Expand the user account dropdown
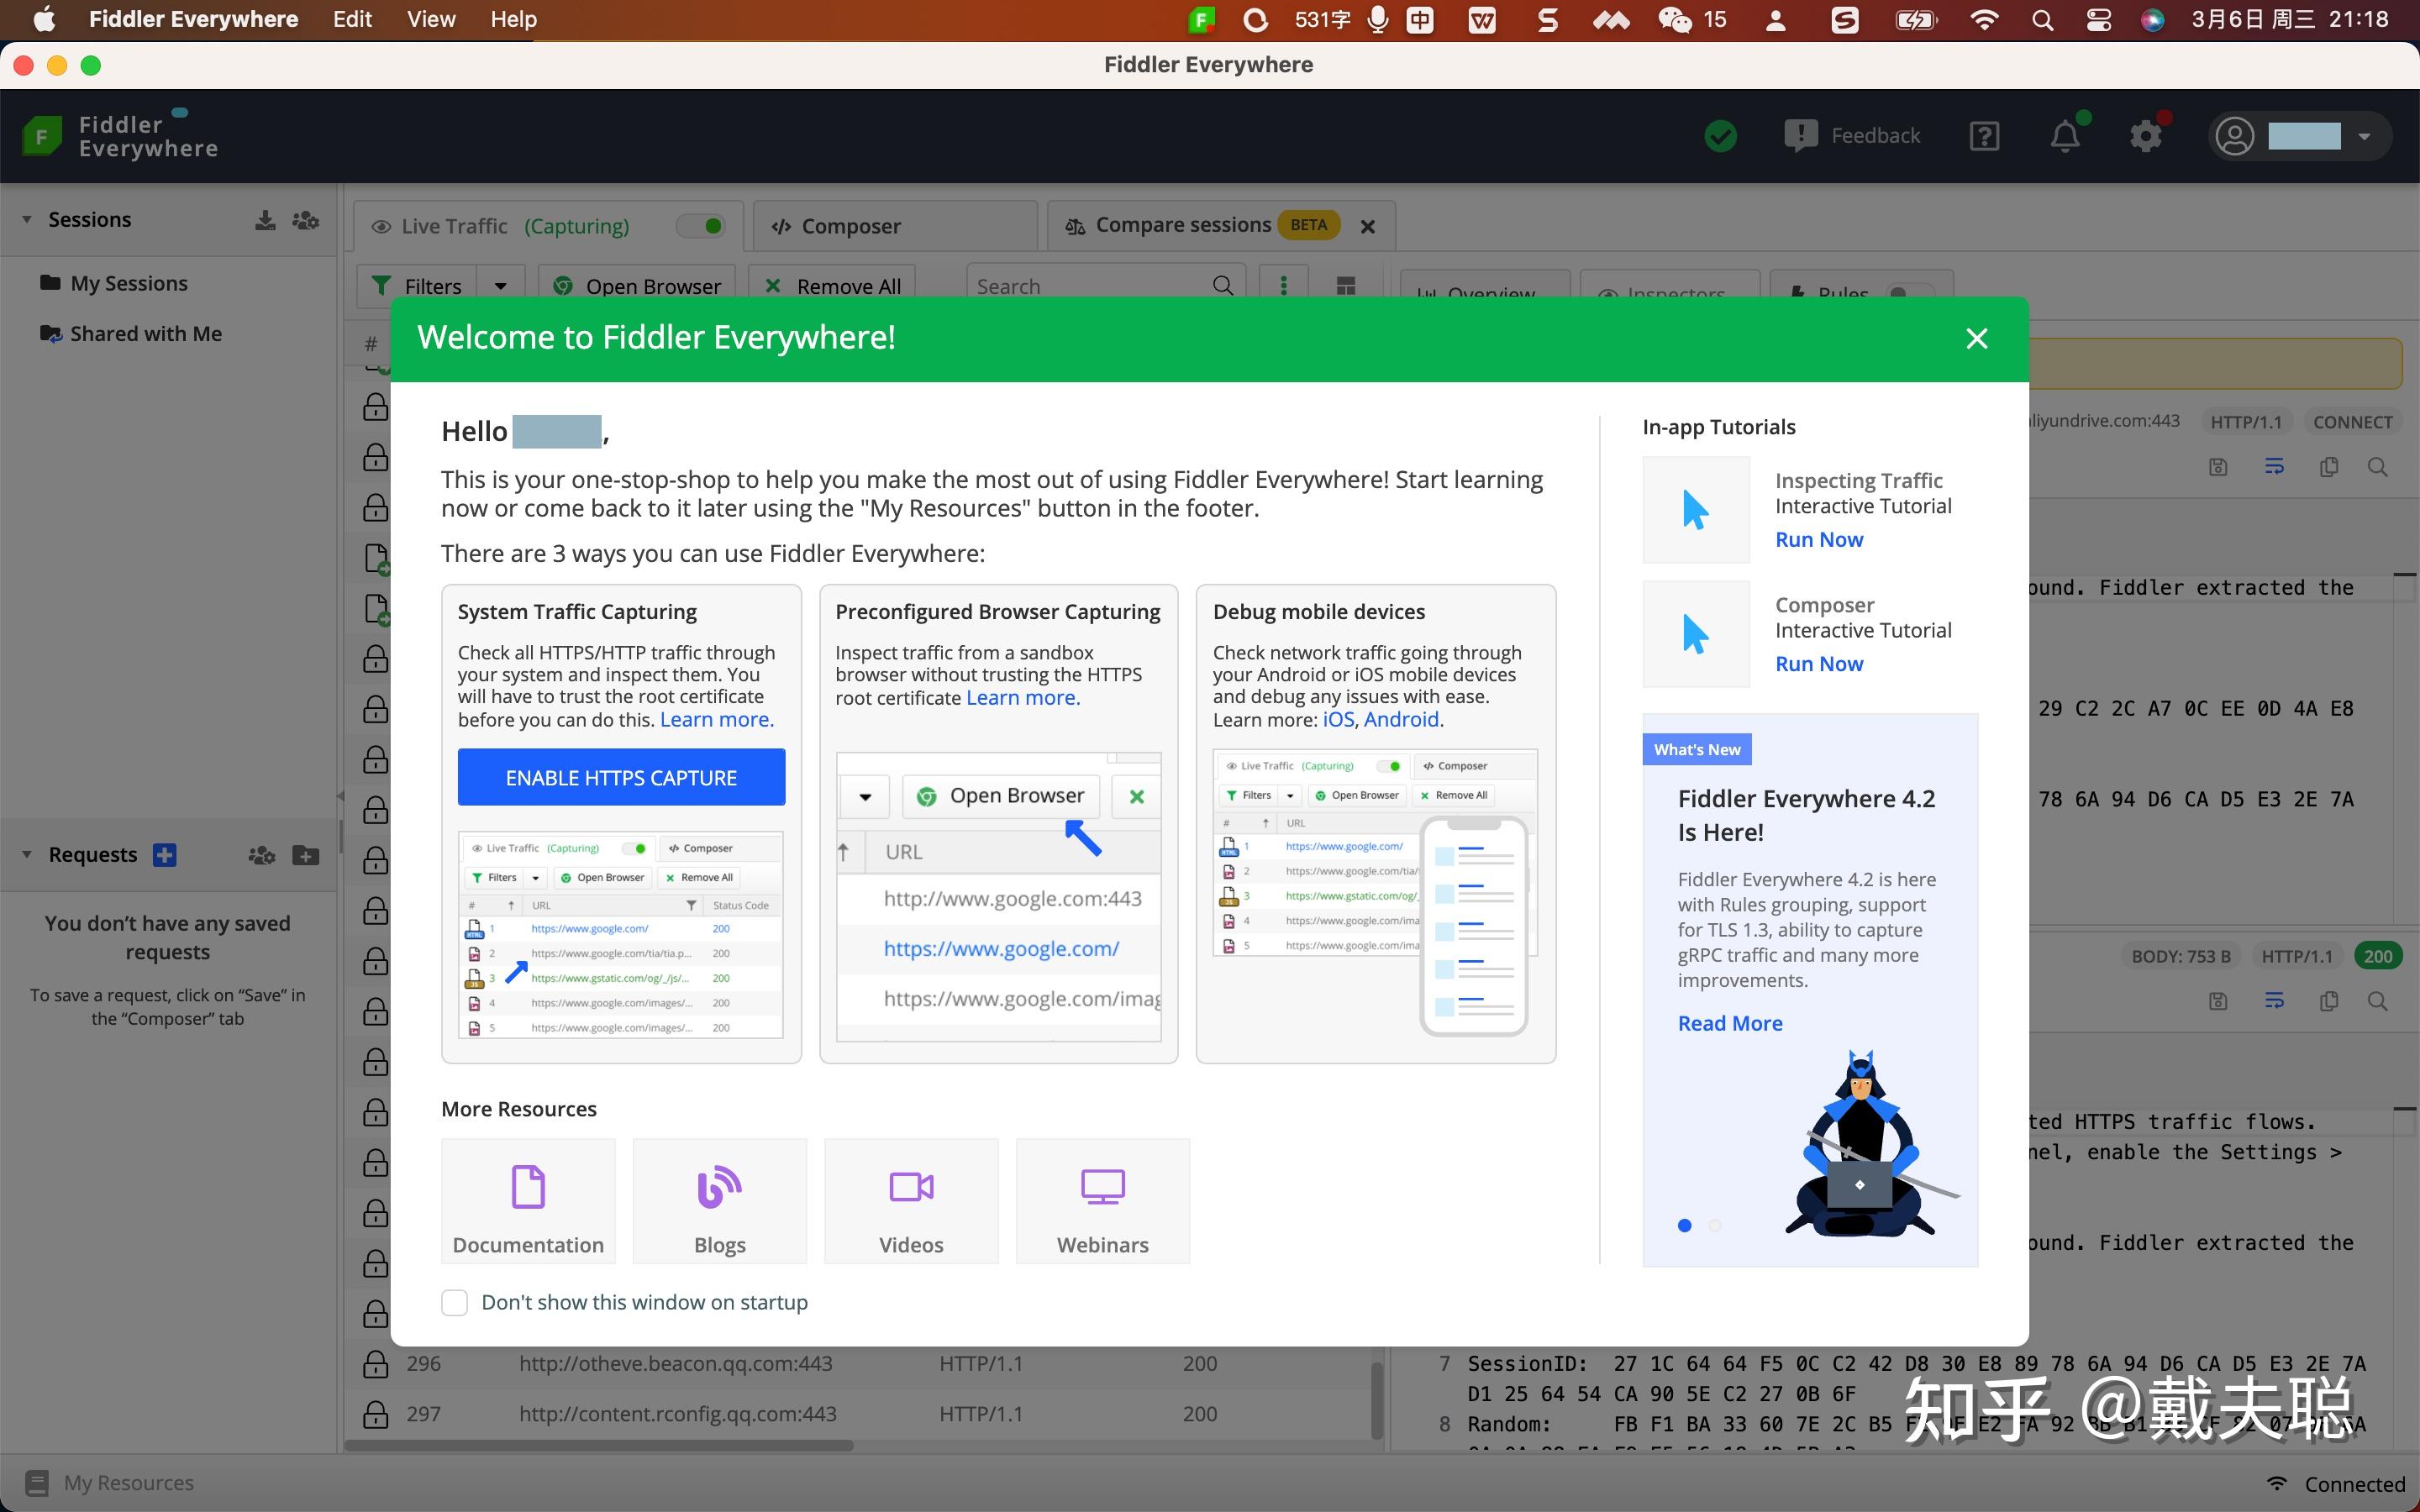The image size is (2420, 1512). 2364,137
